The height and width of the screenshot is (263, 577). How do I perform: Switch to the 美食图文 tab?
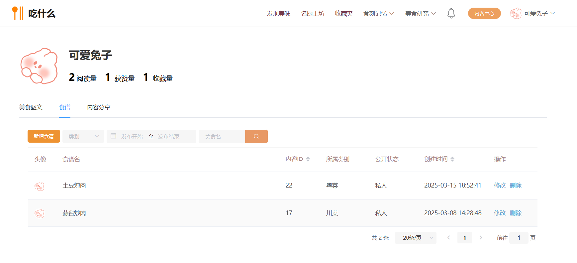[31, 107]
